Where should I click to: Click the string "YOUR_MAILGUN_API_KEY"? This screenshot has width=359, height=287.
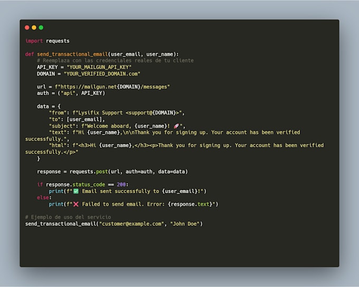click(99, 68)
